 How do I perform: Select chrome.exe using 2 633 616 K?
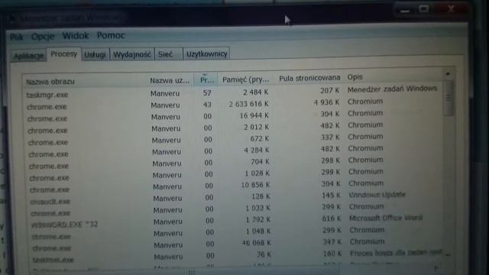tap(232, 104)
